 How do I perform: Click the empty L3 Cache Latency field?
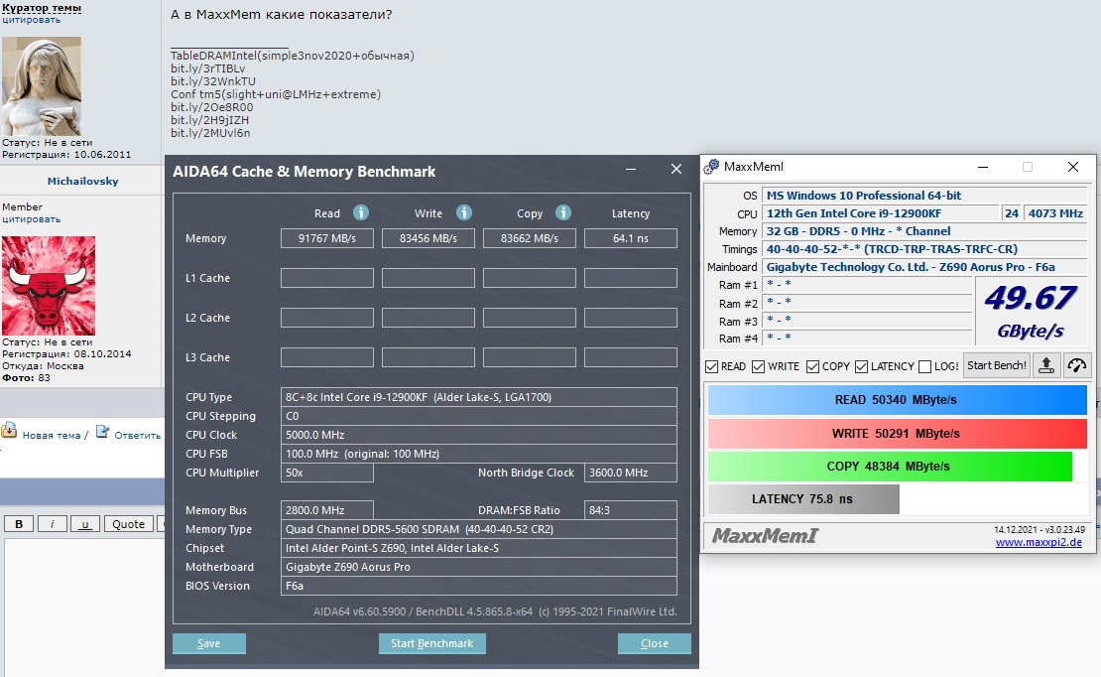pos(631,357)
